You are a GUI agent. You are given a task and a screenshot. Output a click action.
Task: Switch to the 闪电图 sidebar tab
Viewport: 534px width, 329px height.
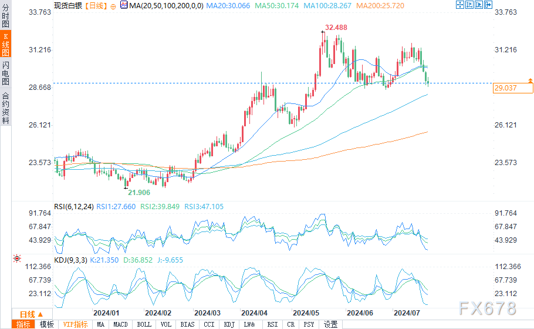point(5,73)
